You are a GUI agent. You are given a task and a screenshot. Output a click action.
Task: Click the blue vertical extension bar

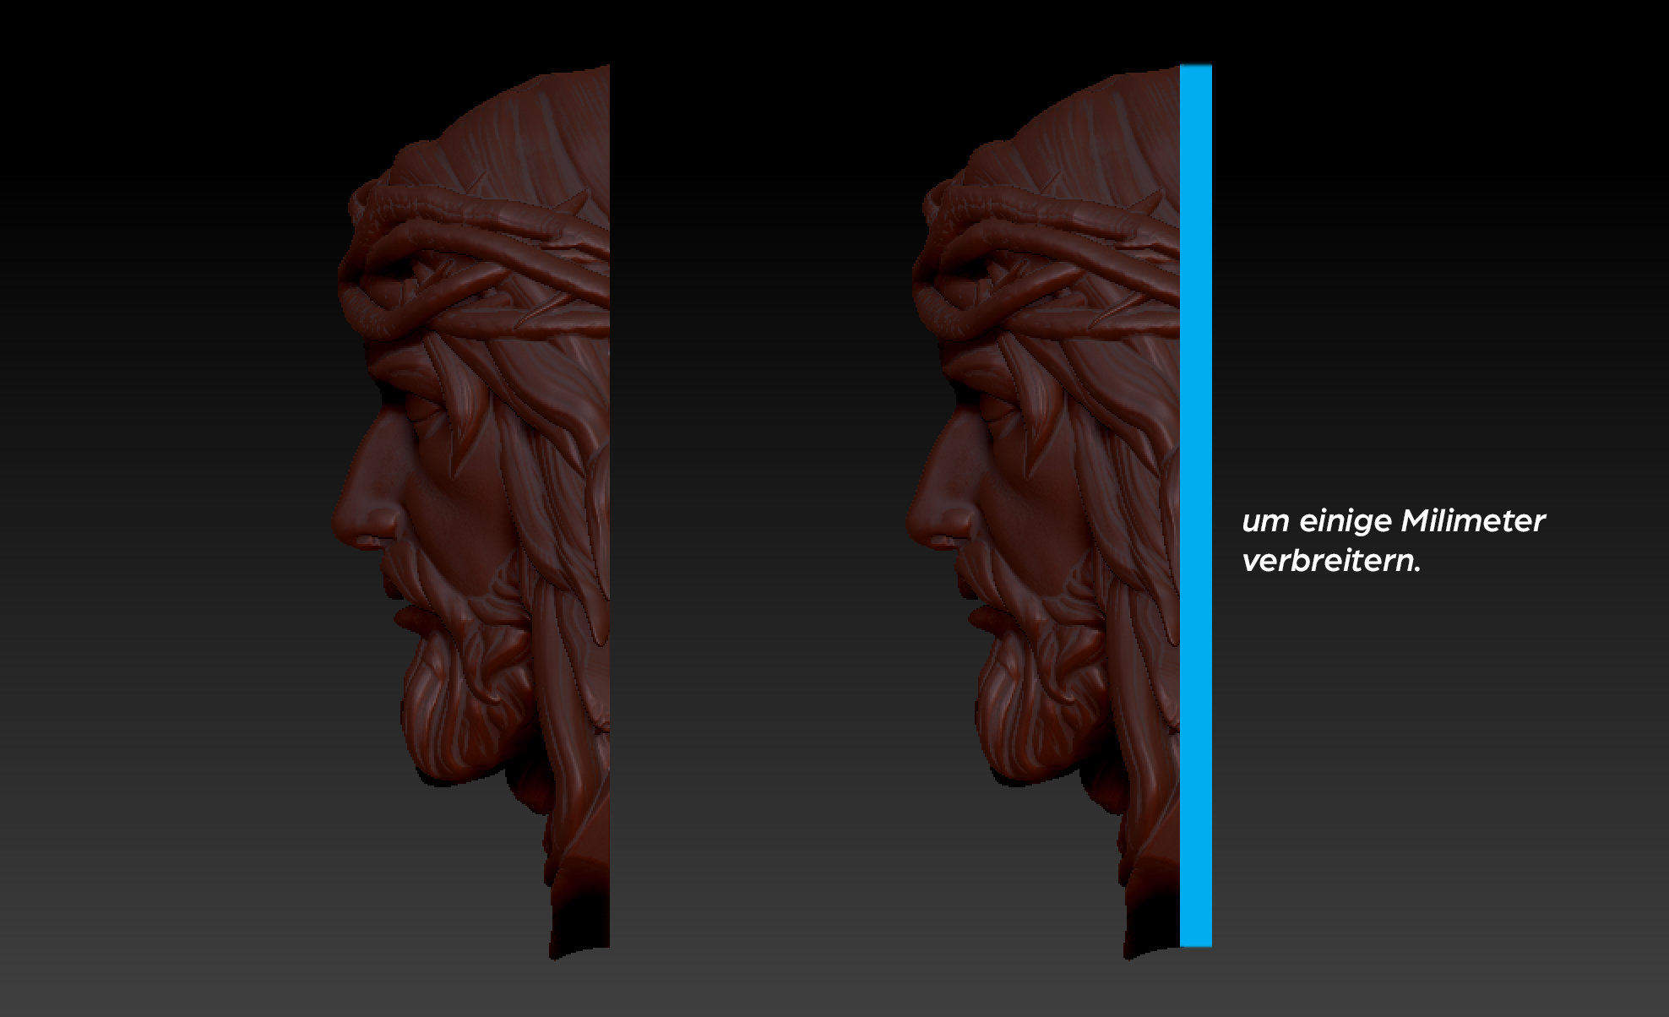tap(1195, 507)
